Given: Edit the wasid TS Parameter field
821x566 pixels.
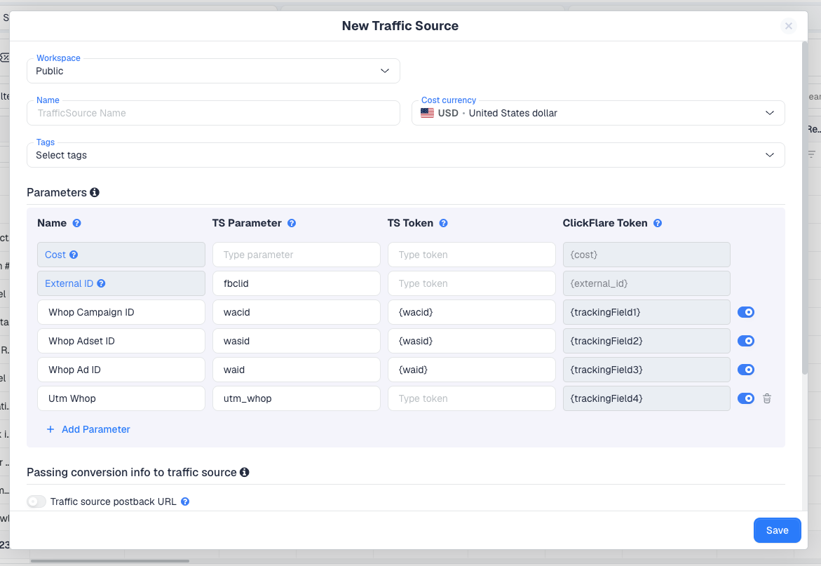Looking at the screenshot, I should 297,341.
